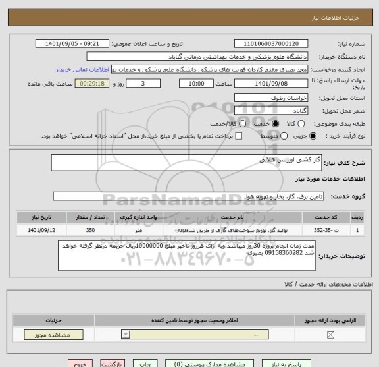Click the اطلاعات خدمات مورد نیاز heading
This screenshot has height=367, width=379.
coord(330,179)
